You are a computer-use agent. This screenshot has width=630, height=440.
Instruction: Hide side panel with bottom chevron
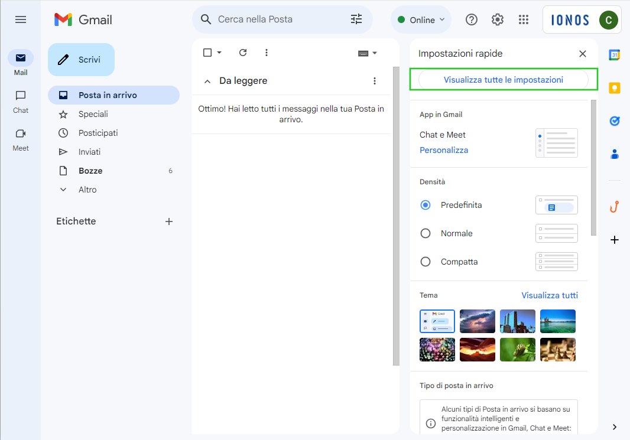pyautogui.click(x=614, y=427)
